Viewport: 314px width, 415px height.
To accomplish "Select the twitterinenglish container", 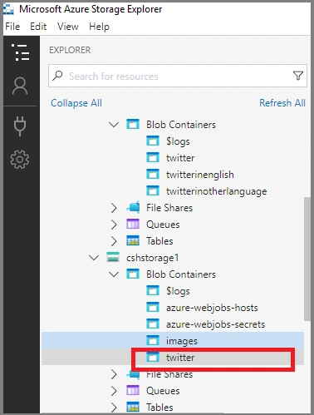I will (x=200, y=175).
